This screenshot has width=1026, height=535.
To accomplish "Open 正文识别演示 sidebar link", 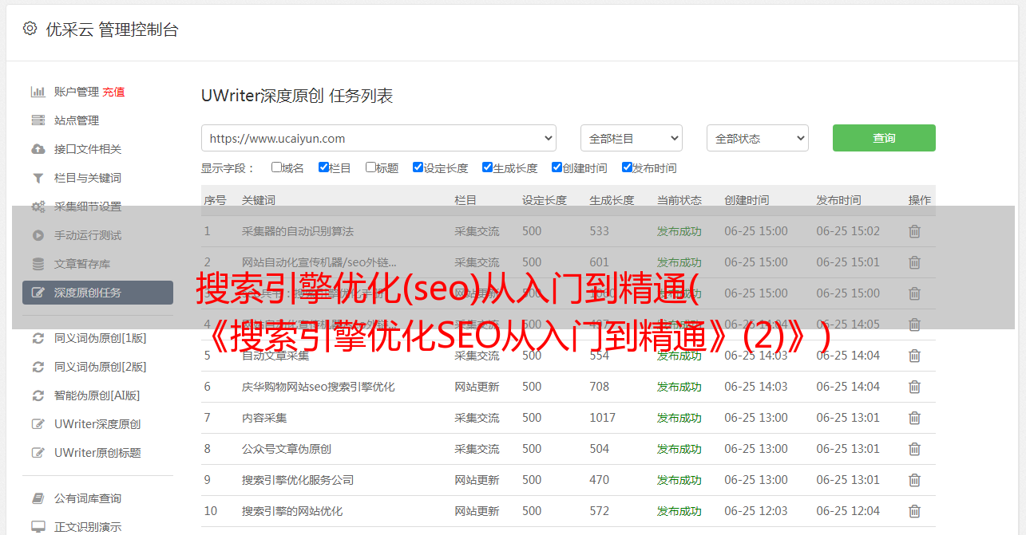I will coord(88,527).
